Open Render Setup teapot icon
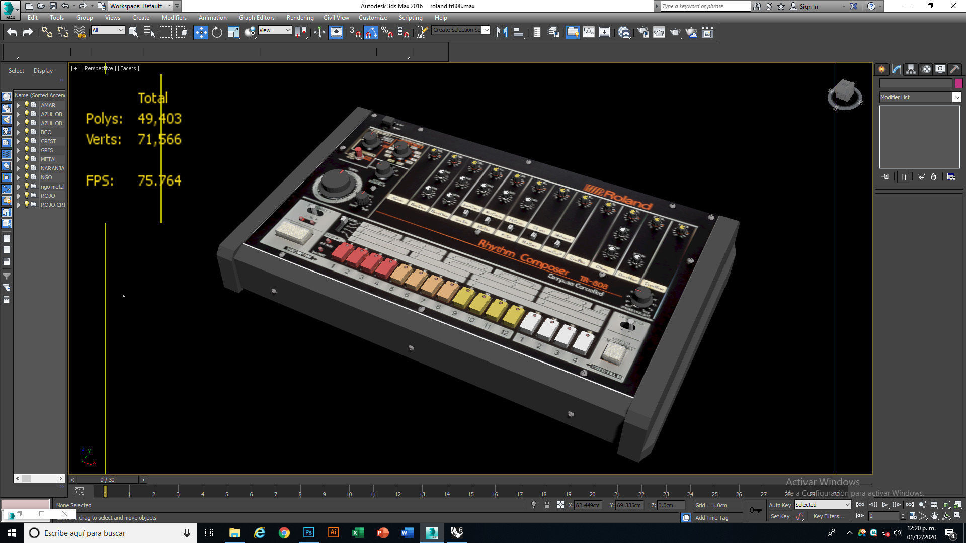The width and height of the screenshot is (966, 543). [x=643, y=32]
